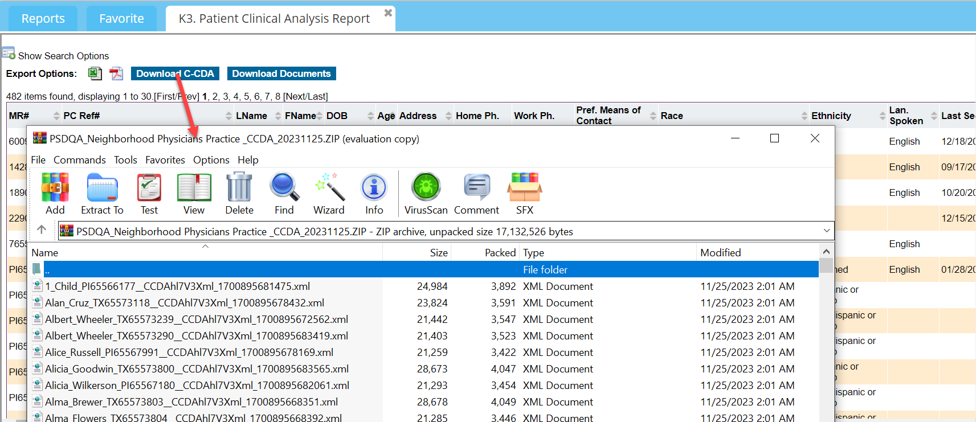Open the View tool in WinRAR

194,187
